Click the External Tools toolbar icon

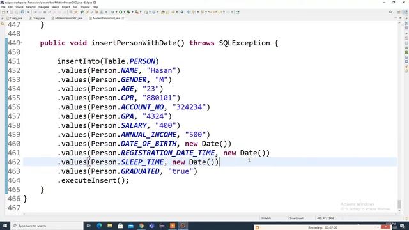(x=137, y=12)
